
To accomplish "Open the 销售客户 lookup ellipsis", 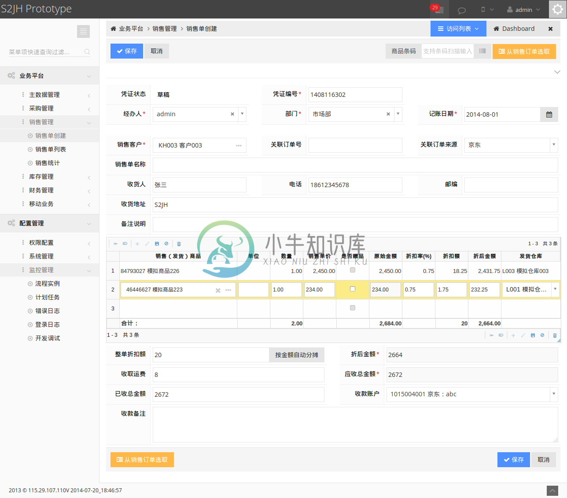I will tap(239, 145).
